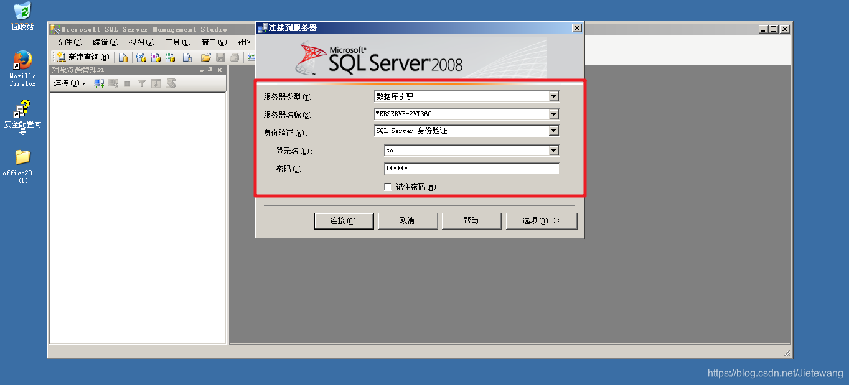Click the 取消 button
849x385 pixels.
tap(407, 221)
